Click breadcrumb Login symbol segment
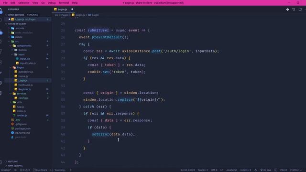The height and width of the screenshot is (172, 306). [x=95, y=15]
